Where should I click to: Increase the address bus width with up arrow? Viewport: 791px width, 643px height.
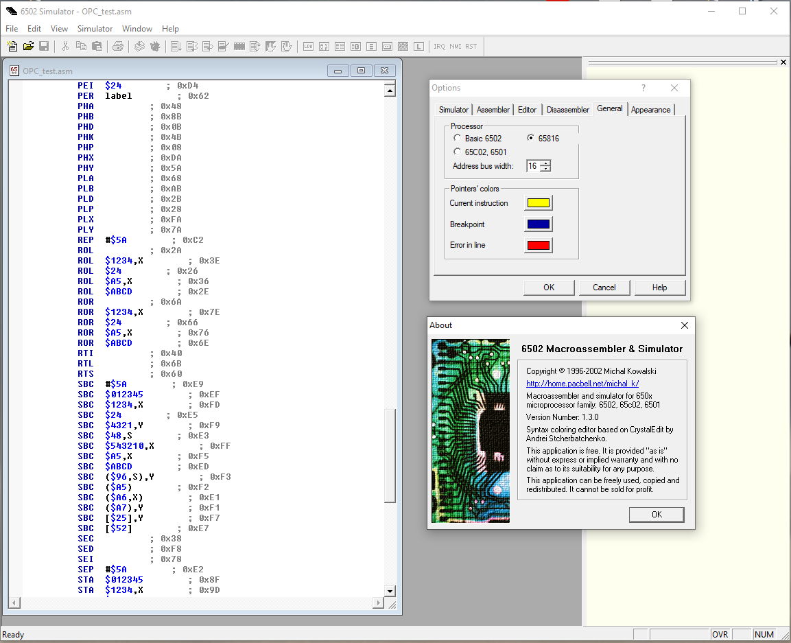click(x=545, y=163)
